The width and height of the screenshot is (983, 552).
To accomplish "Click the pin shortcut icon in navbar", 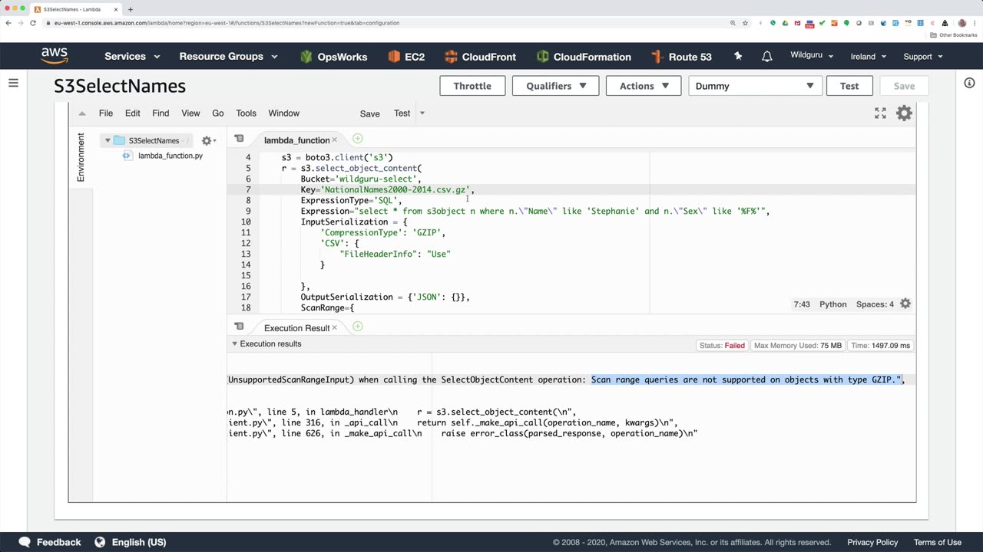I will [x=738, y=57].
